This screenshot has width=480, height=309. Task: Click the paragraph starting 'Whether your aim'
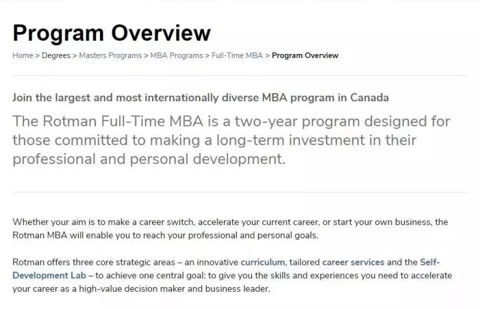pyautogui.click(x=230, y=228)
